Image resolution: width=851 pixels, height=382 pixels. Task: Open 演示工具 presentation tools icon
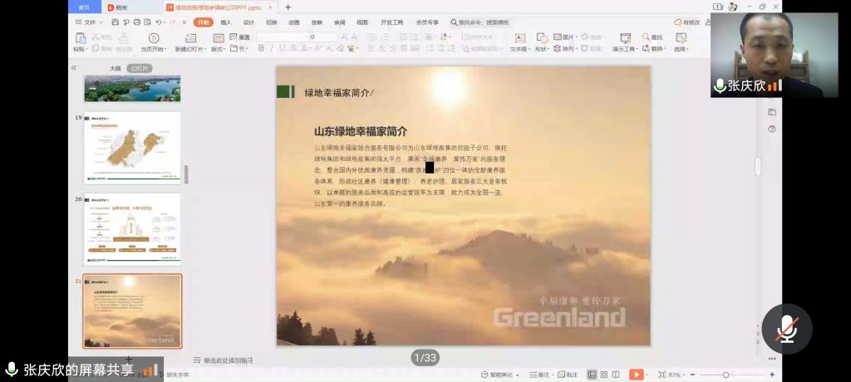623,37
